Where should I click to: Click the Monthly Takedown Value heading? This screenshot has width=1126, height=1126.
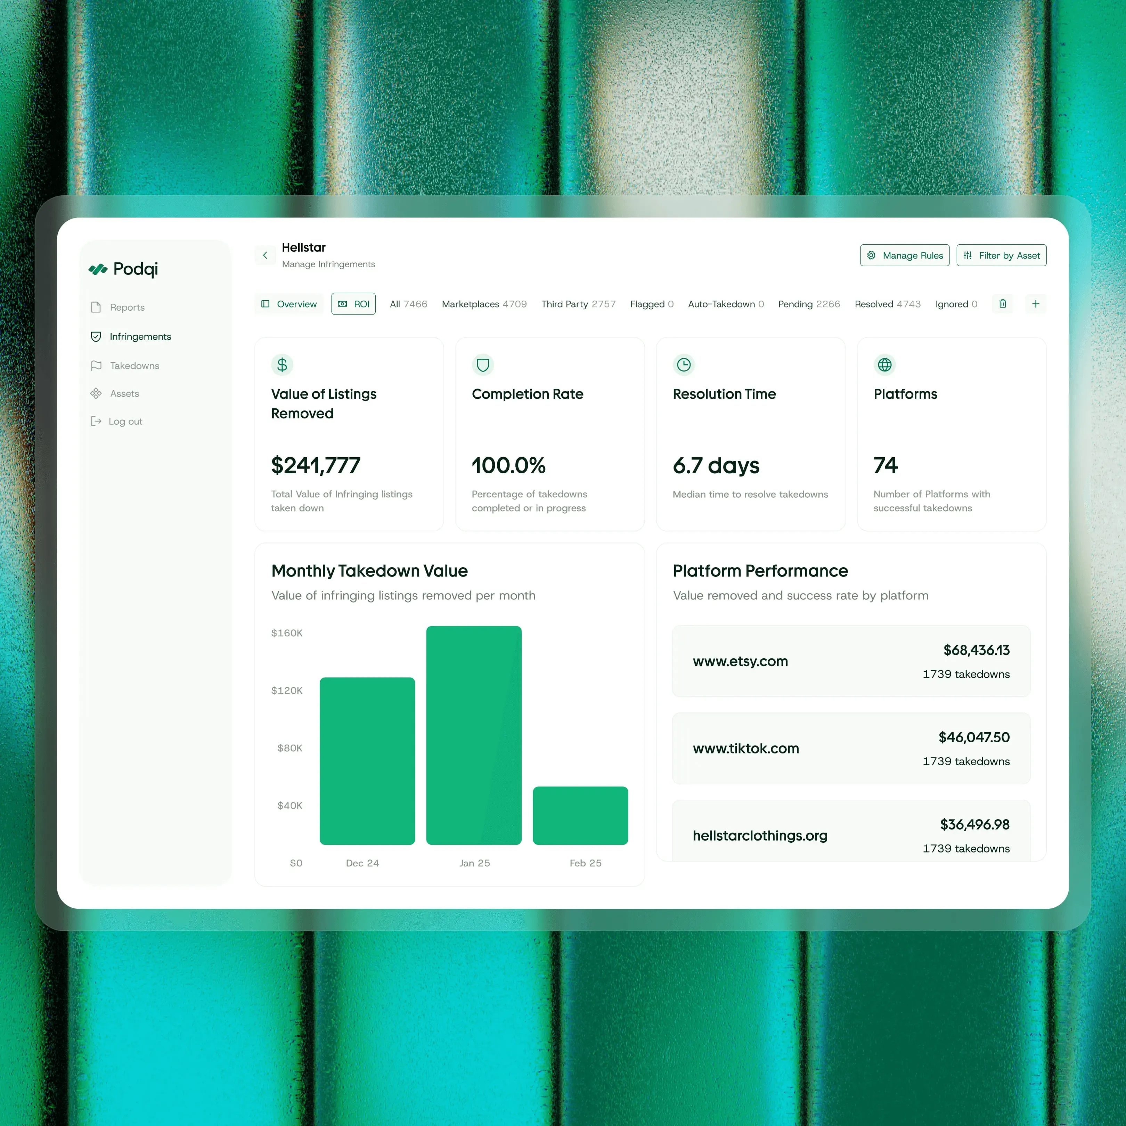click(369, 571)
